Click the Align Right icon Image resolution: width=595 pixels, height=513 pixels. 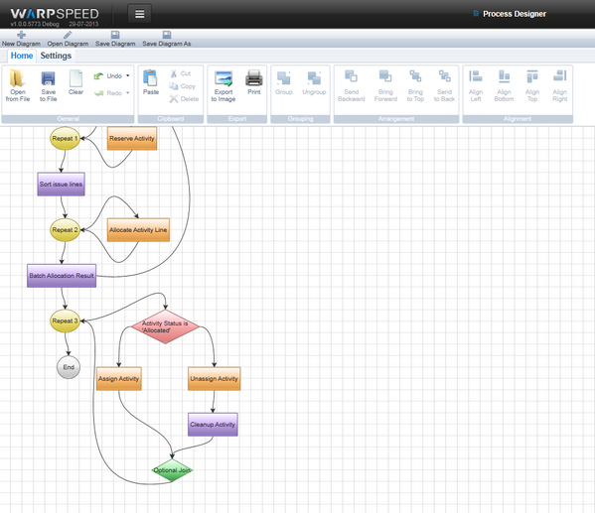tap(560, 76)
